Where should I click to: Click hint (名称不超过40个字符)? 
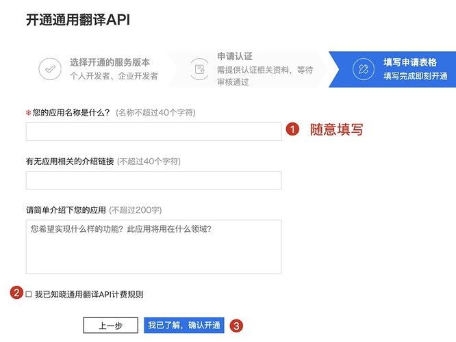click(155, 112)
